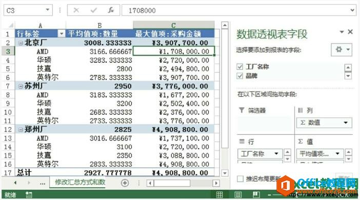Open the 行标签 filter dropdown
Viewport: 360px width, 200px height.
[x=62, y=34]
